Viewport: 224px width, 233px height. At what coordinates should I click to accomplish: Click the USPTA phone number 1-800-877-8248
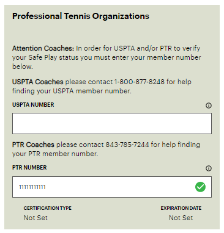point(140,82)
